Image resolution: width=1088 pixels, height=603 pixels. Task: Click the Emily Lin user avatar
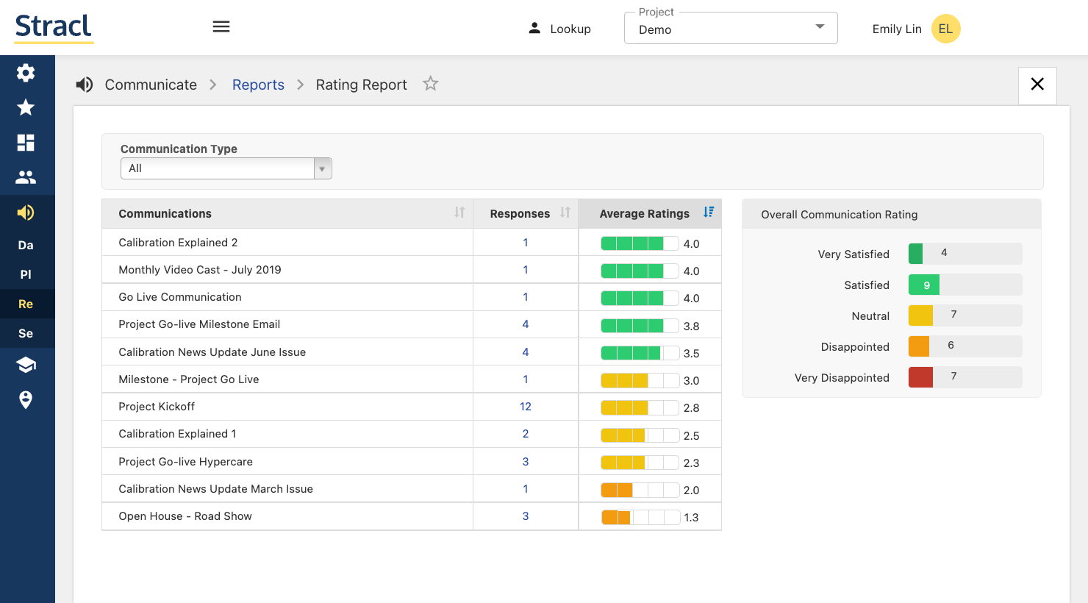pos(945,29)
